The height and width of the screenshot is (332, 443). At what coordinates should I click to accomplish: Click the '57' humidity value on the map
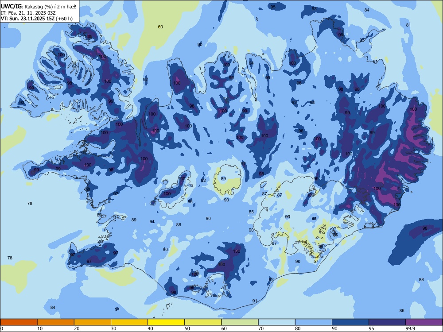coord(316,262)
